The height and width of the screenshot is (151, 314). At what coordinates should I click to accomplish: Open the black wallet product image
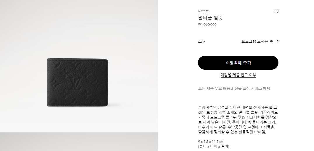(78, 82)
